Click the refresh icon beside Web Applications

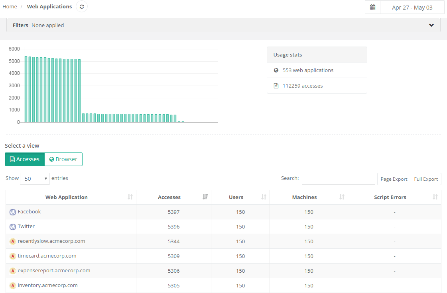click(82, 7)
